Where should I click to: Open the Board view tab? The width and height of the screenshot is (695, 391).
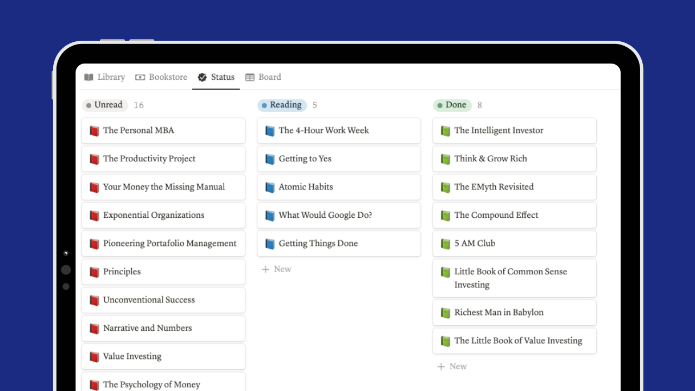click(x=263, y=77)
